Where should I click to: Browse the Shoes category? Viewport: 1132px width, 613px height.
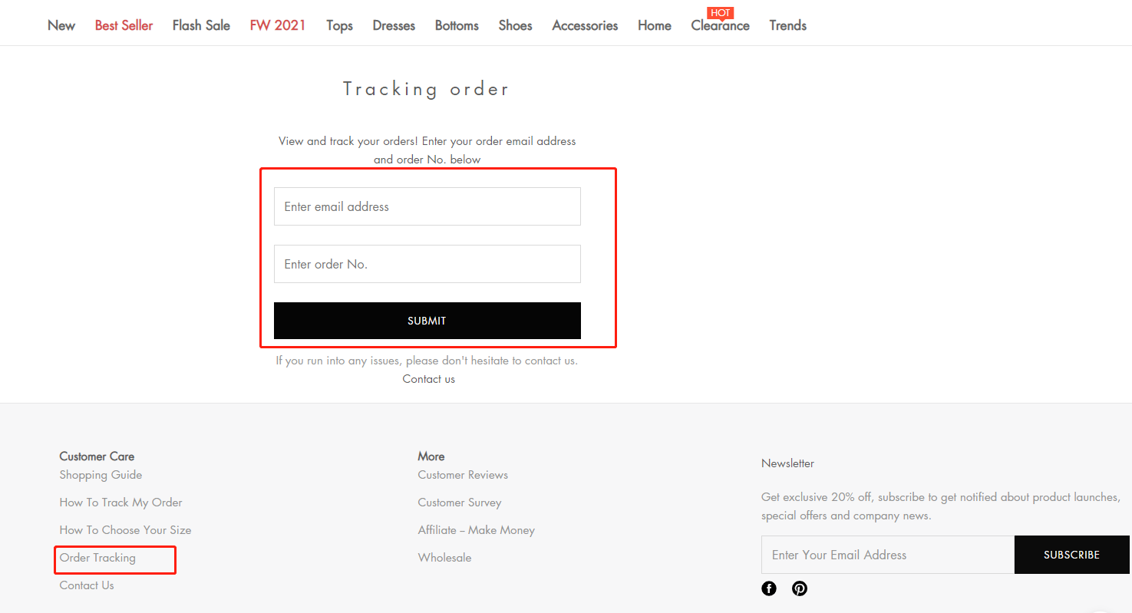515,25
